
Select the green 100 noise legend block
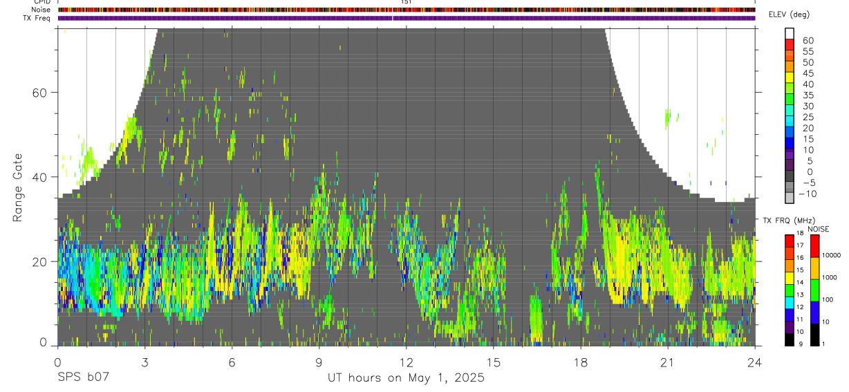[x=814, y=290]
